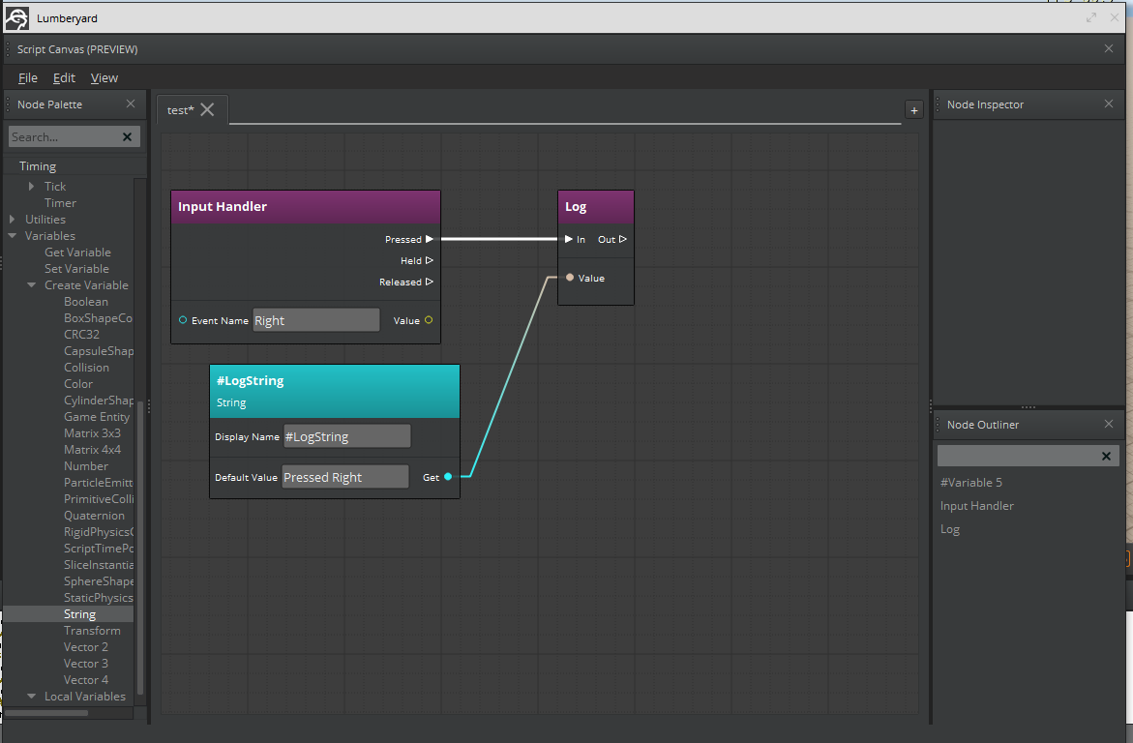Clear the Node Palette search field
Image resolution: width=1133 pixels, height=743 pixels.
click(127, 136)
